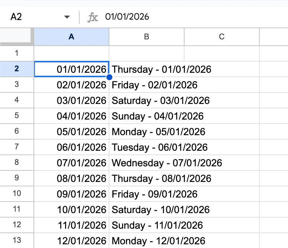This screenshot has width=288, height=248.
Task: Select the row 13 header
Action: click(x=16, y=241)
